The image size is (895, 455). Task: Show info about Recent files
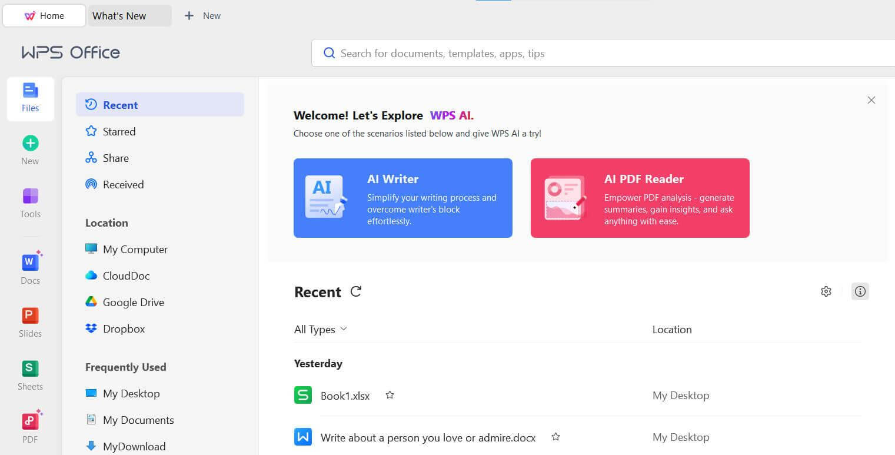click(x=860, y=291)
